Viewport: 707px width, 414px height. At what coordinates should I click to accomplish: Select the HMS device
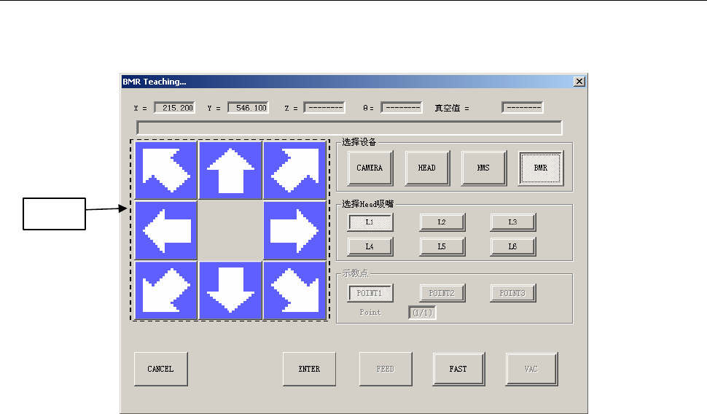click(484, 168)
